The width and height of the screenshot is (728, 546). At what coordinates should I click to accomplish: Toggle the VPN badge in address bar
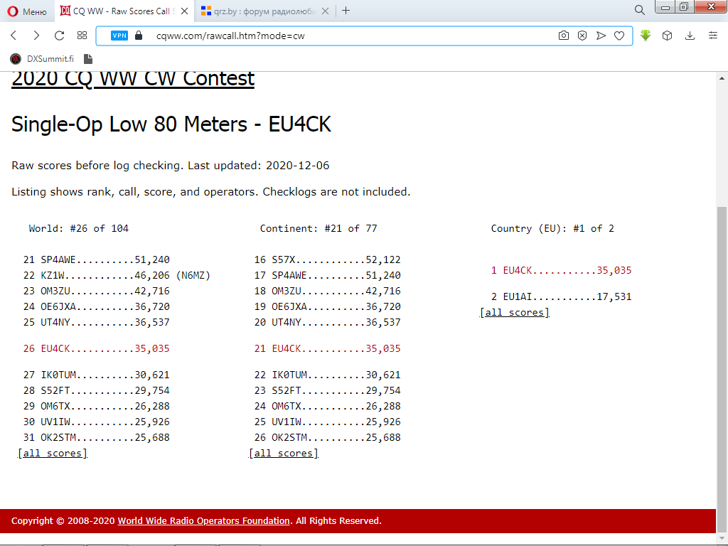[x=119, y=36]
